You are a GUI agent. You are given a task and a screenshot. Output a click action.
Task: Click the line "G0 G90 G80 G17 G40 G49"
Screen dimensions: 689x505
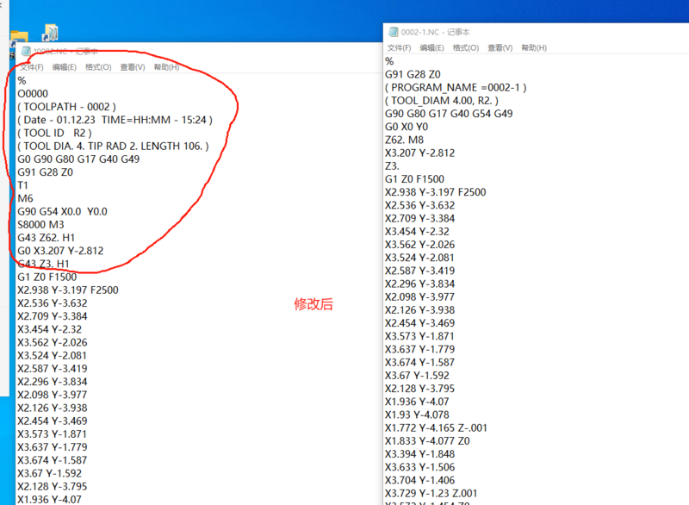(x=78, y=159)
